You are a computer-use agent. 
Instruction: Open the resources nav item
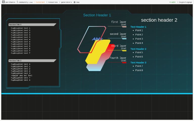click(53, 2)
